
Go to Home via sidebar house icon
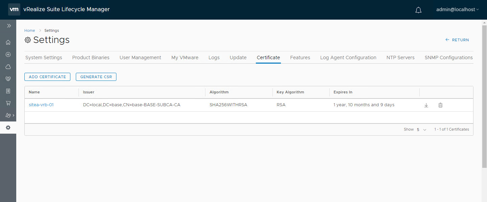click(x=8, y=42)
